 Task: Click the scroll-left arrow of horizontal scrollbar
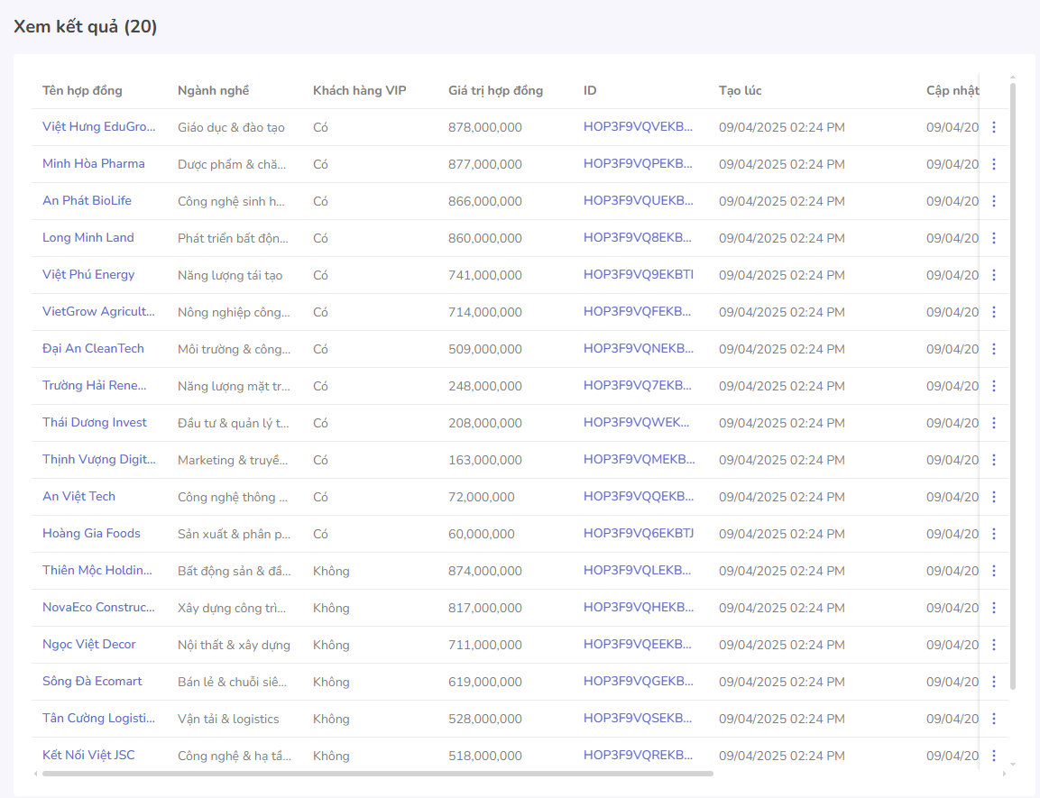(x=36, y=774)
